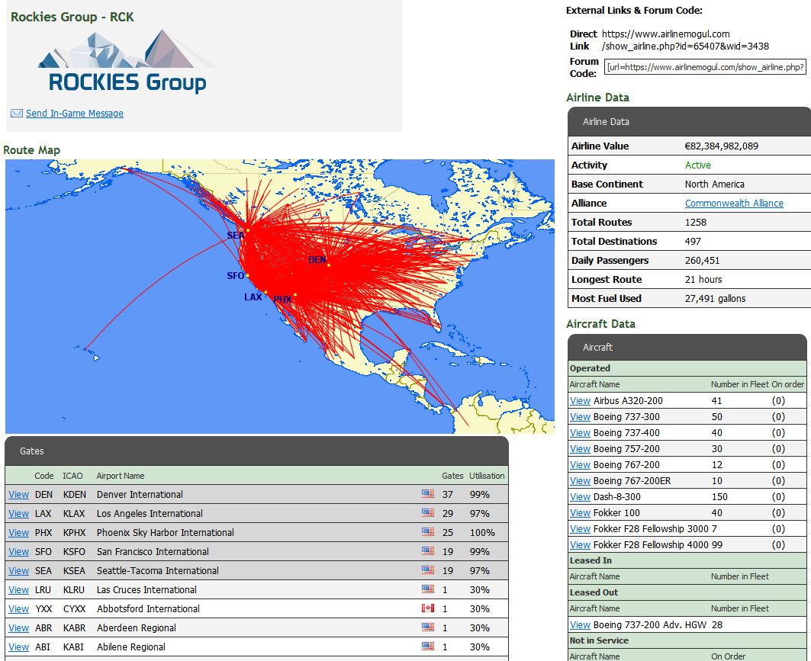The image size is (811, 661).
Task: View the Fokker F28 Fellowship 4000
Action: point(580,545)
